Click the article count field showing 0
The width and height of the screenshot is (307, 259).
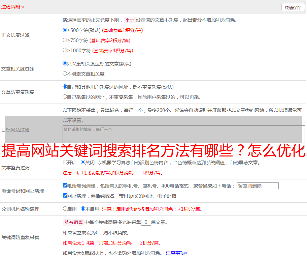[x=146, y=222]
